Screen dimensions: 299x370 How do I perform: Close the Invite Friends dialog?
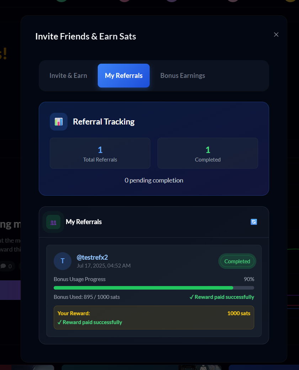tap(276, 35)
